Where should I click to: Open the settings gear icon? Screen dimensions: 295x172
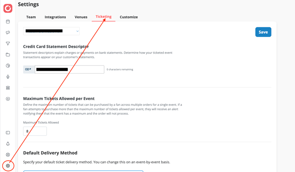[x=8, y=166]
